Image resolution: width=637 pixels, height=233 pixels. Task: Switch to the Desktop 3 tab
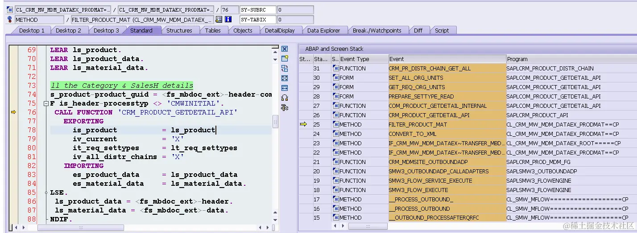[x=106, y=30]
